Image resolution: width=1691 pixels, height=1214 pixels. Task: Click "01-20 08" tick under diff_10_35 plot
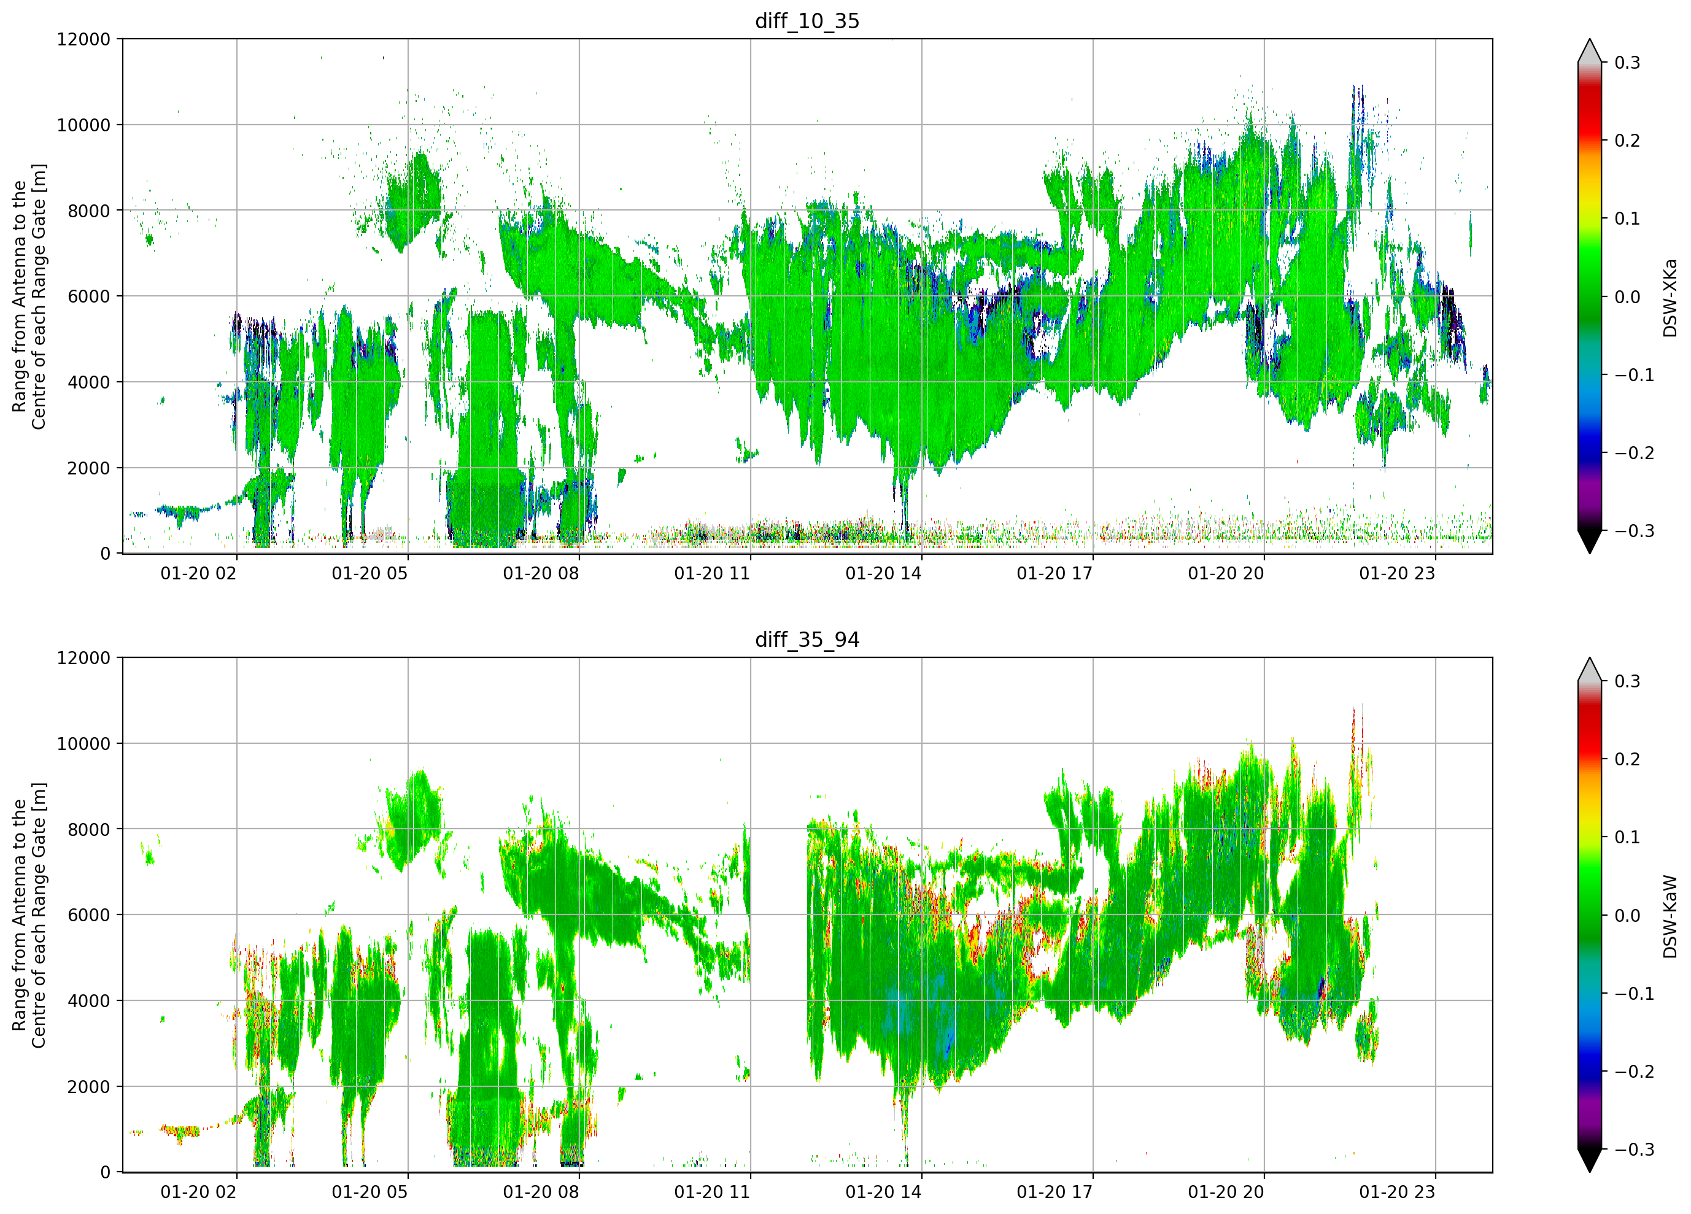tap(541, 573)
